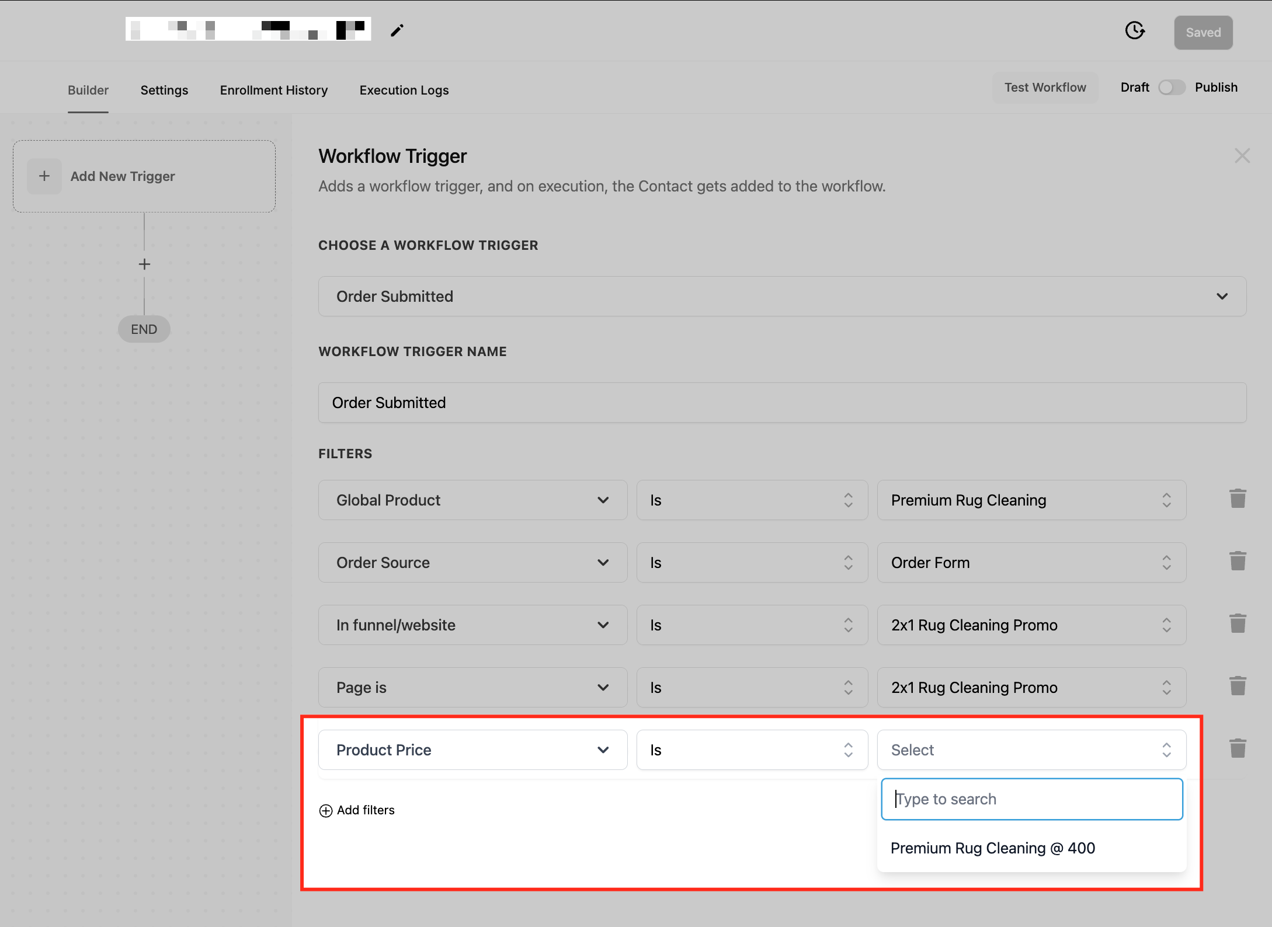
Task: Click the Add filters link
Action: point(357,810)
